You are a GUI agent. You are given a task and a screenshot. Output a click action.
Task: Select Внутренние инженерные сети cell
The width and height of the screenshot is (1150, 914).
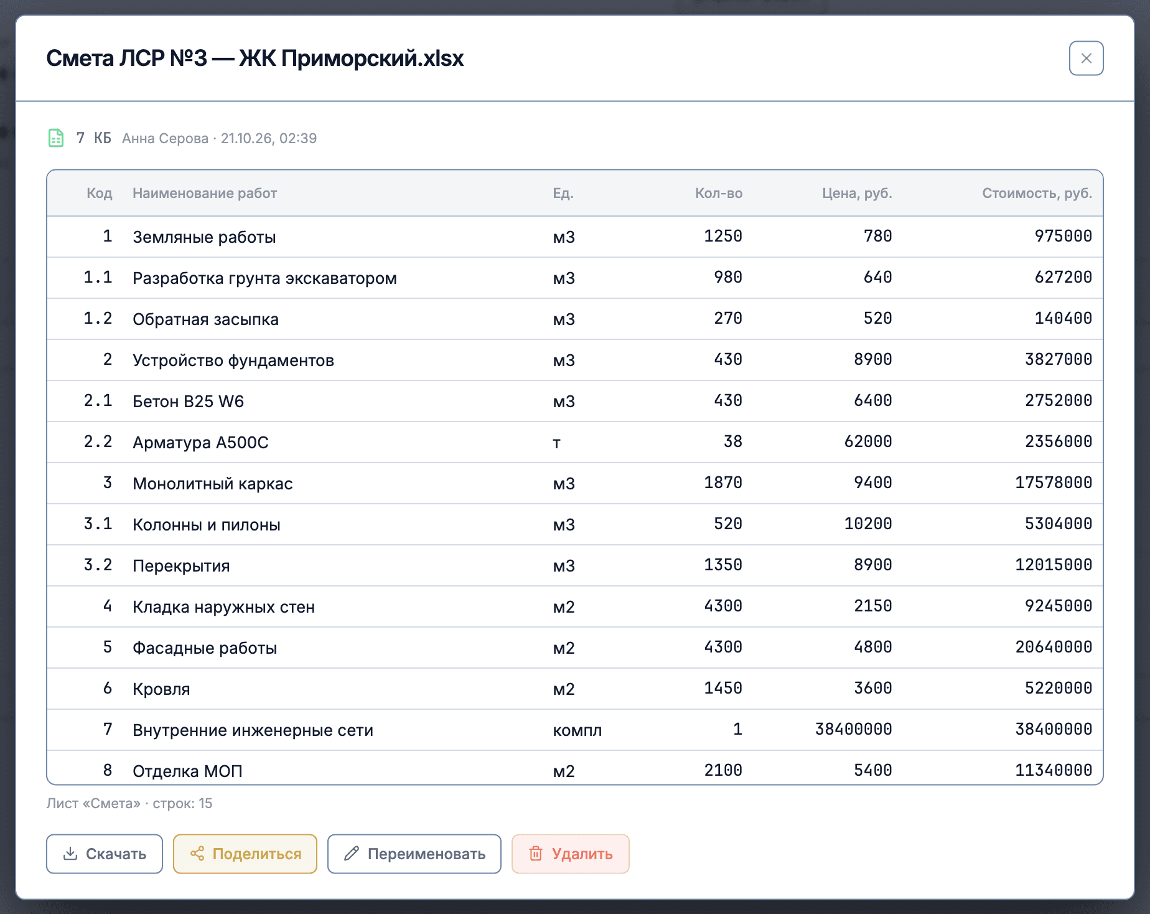pos(253,730)
